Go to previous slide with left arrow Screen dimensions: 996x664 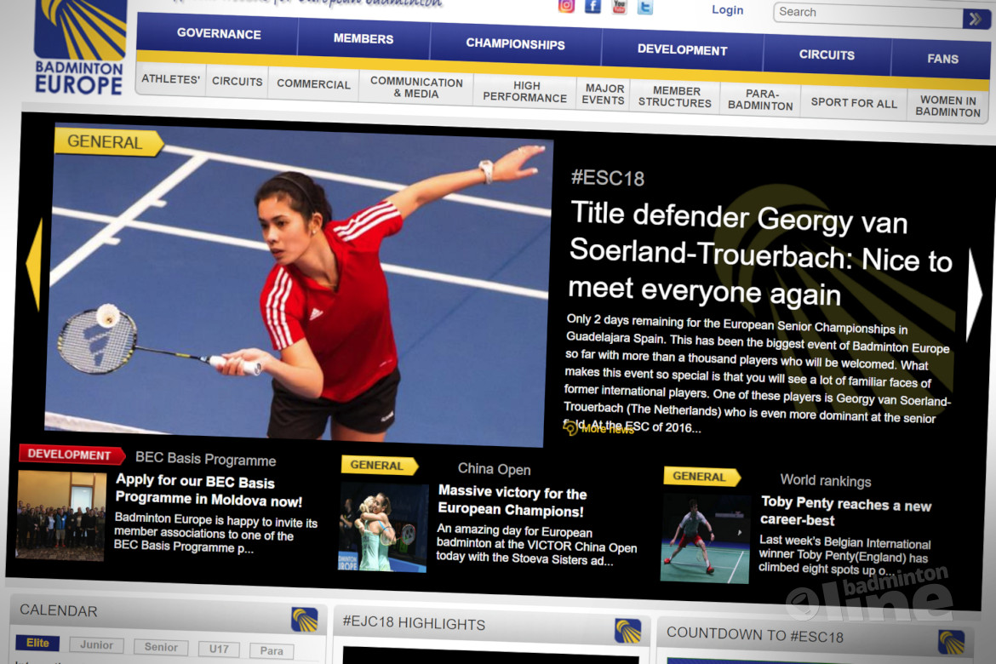34,264
